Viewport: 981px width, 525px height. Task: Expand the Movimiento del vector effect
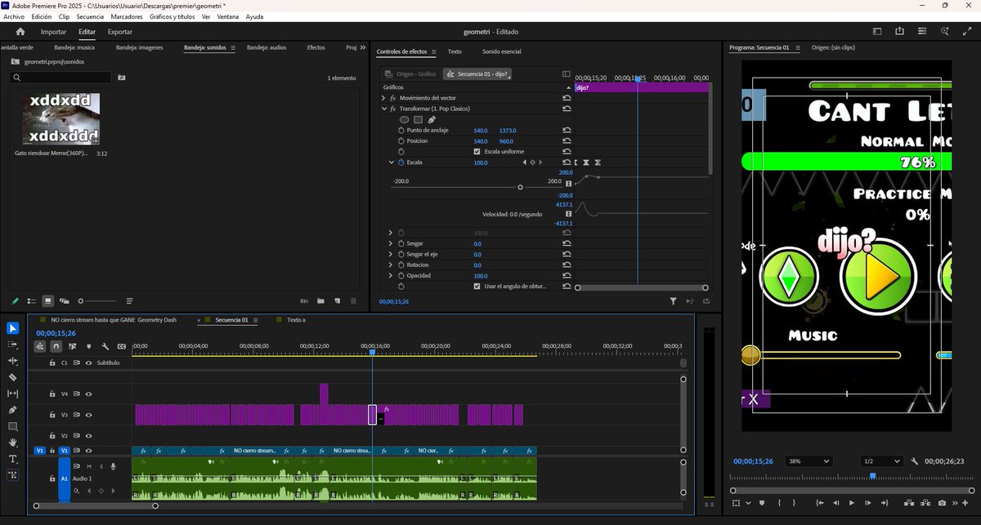(x=383, y=98)
